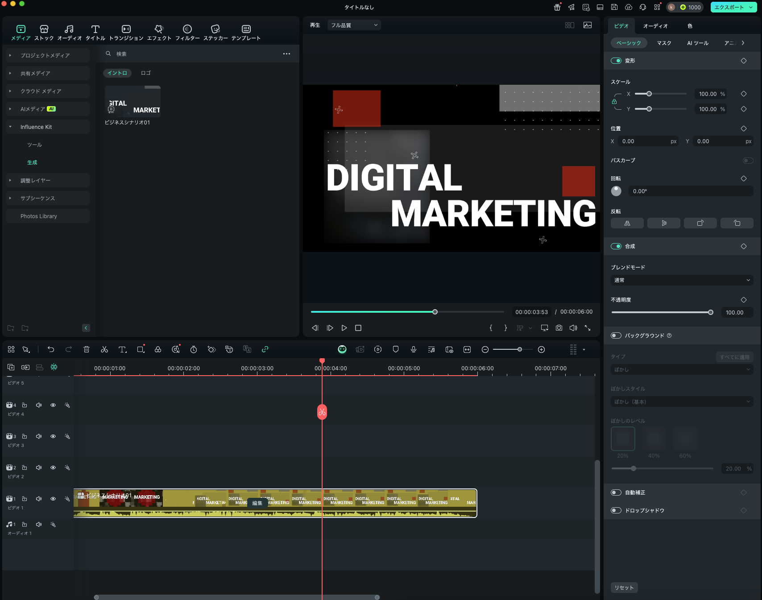Click the snapshot camera icon in preview

pyautogui.click(x=559, y=328)
